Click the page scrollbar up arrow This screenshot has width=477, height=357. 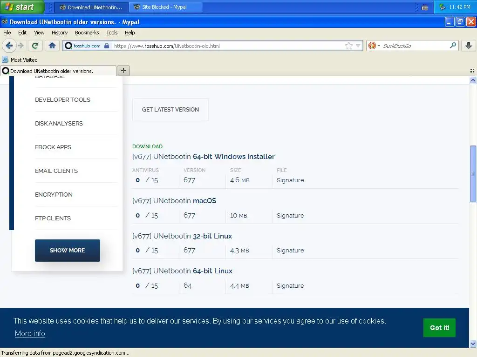pos(473,80)
